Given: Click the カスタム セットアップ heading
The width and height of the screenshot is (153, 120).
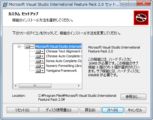Looking at the screenshot, I should (23, 14).
